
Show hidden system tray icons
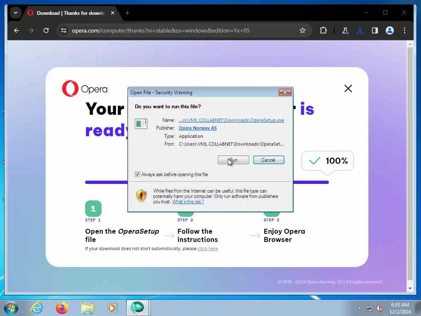[359, 308]
